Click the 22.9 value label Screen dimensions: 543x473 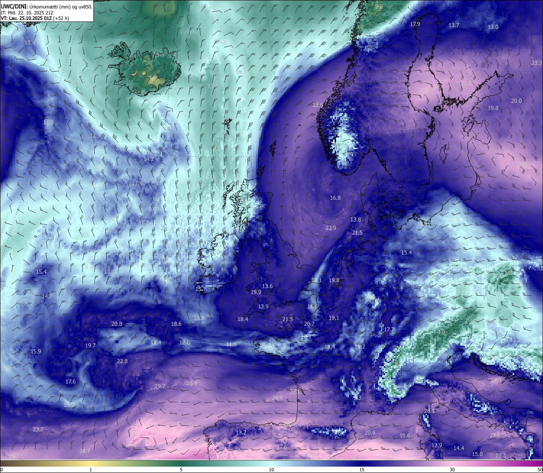coord(331,228)
